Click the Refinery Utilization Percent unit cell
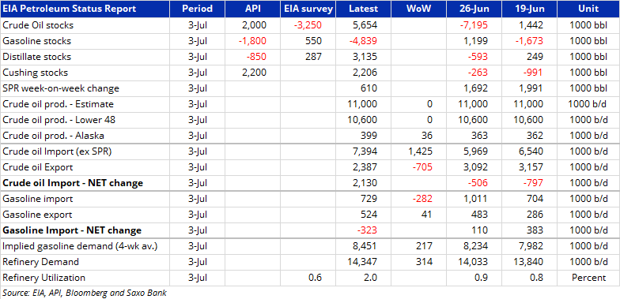The height and width of the screenshot is (299, 620). pyautogui.click(x=588, y=278)
